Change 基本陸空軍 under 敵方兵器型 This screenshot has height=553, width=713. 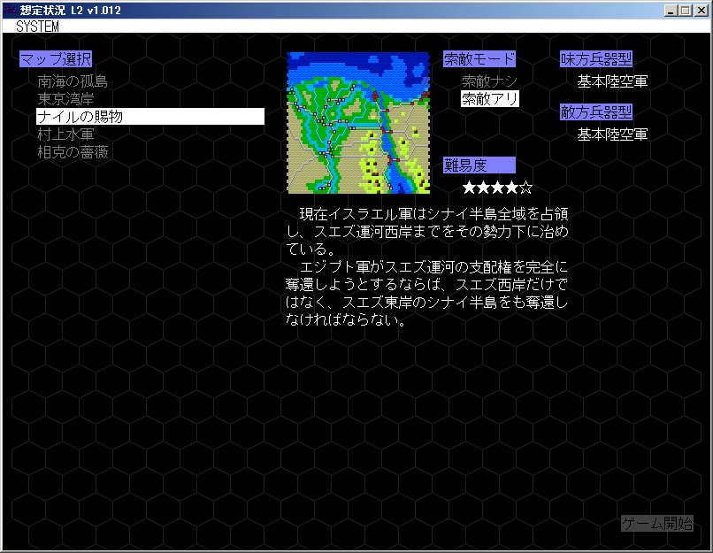(612, 134)
